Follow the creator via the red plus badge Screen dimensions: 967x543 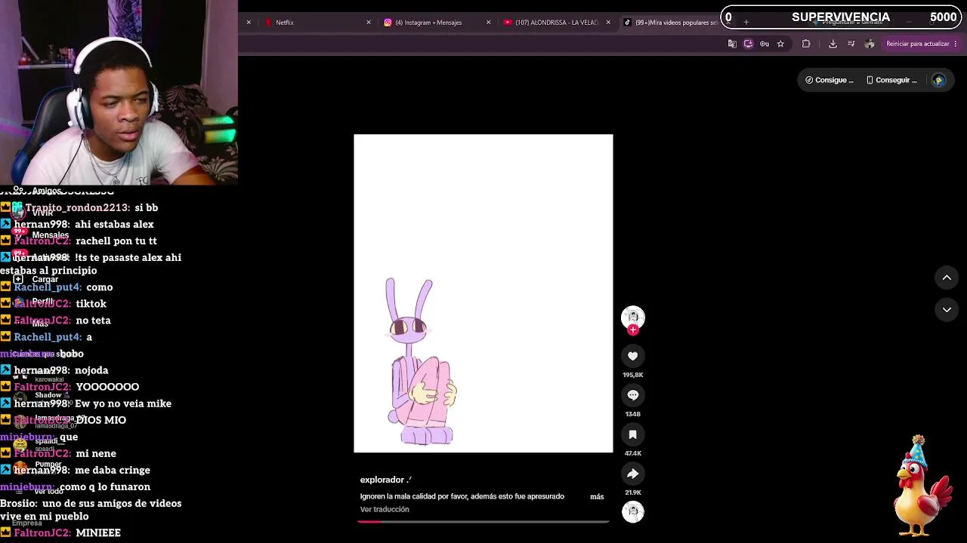(x=633, y=330)
